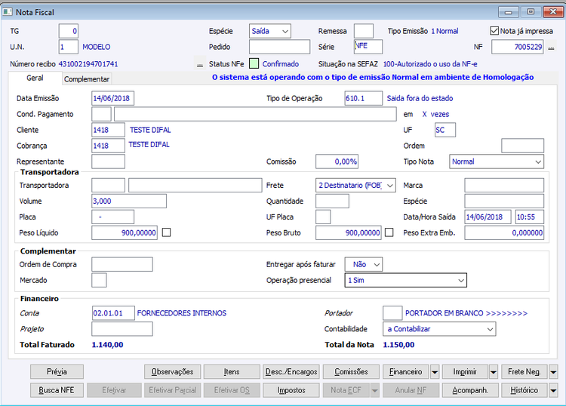Click the Efetivar button

pos(114,390)
